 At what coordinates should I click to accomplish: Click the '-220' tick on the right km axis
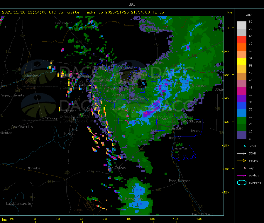tap(226, 193)
